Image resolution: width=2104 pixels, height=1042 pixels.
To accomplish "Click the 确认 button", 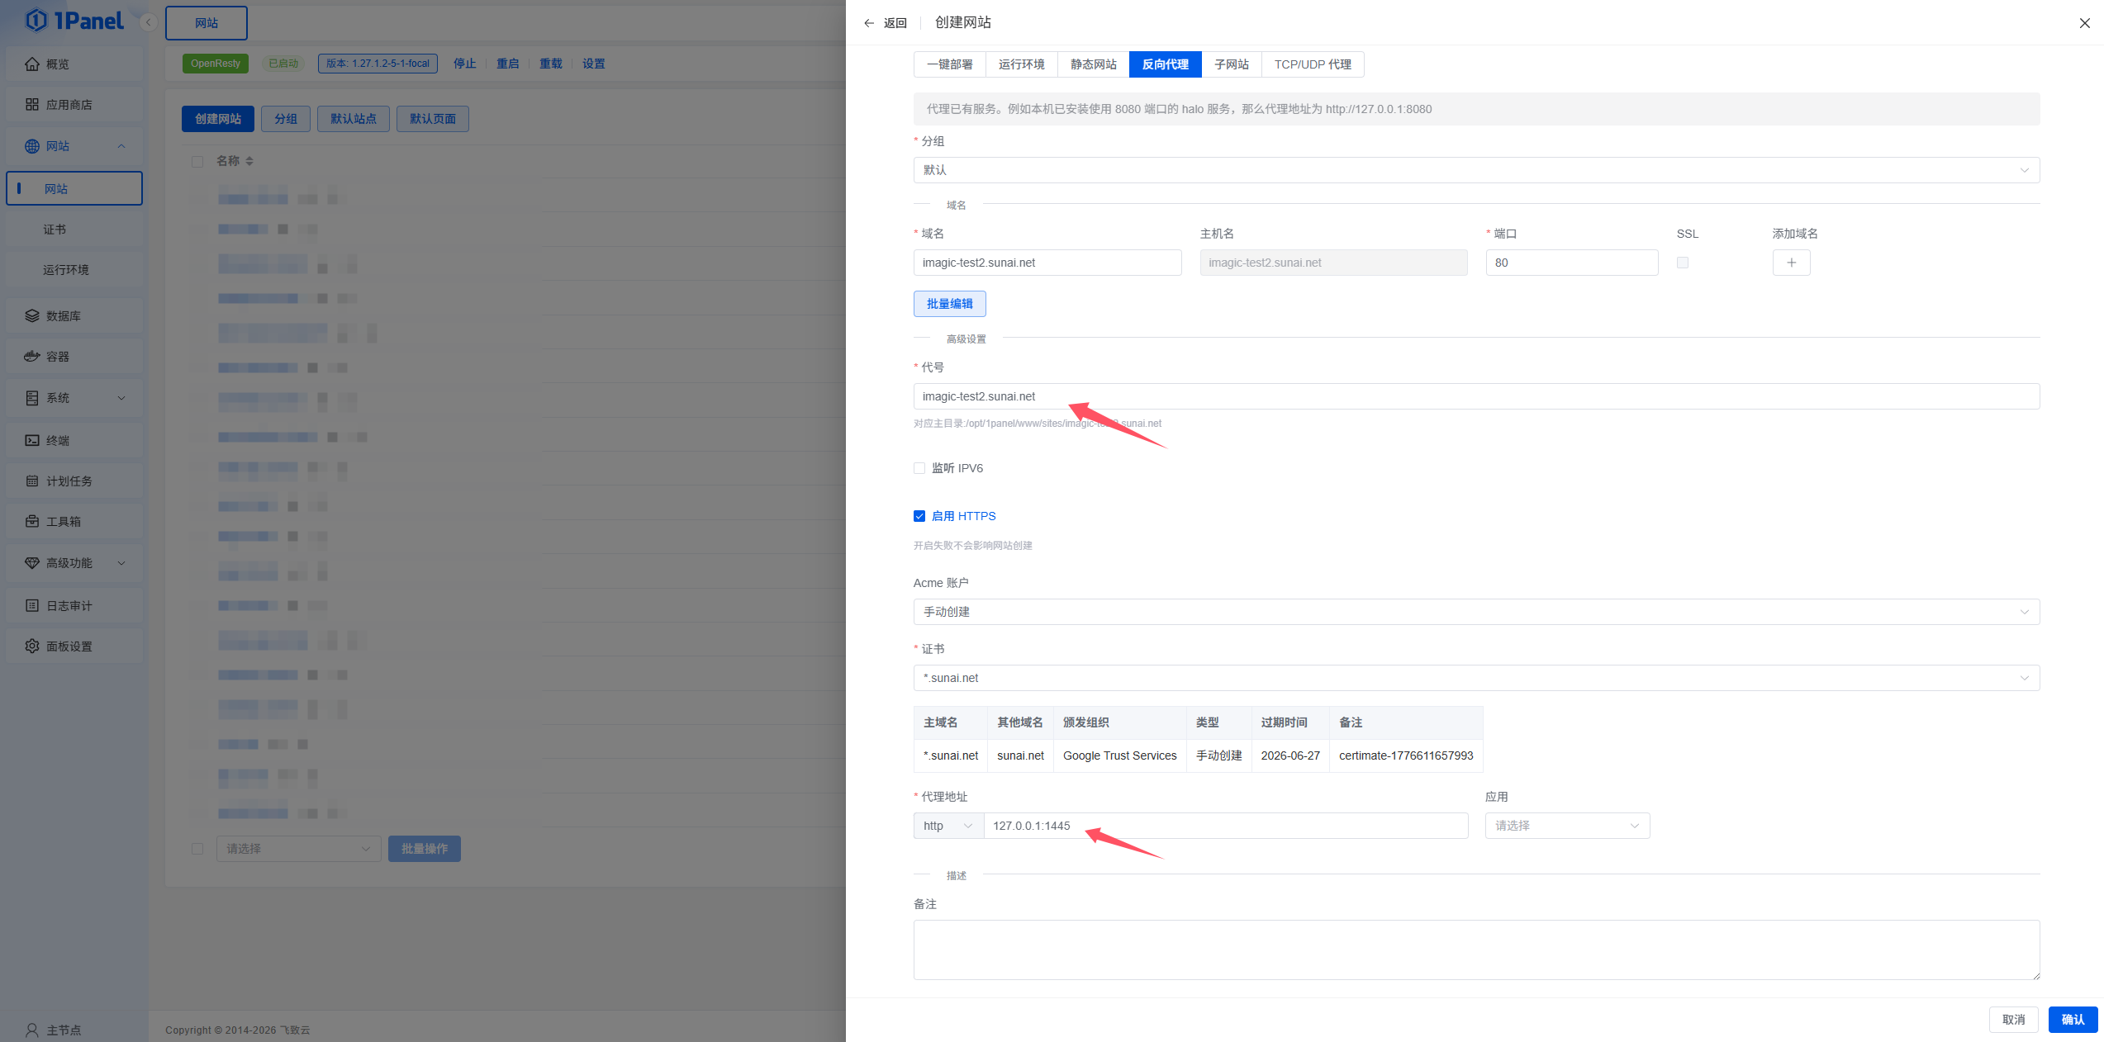I will point(2073,1020).
